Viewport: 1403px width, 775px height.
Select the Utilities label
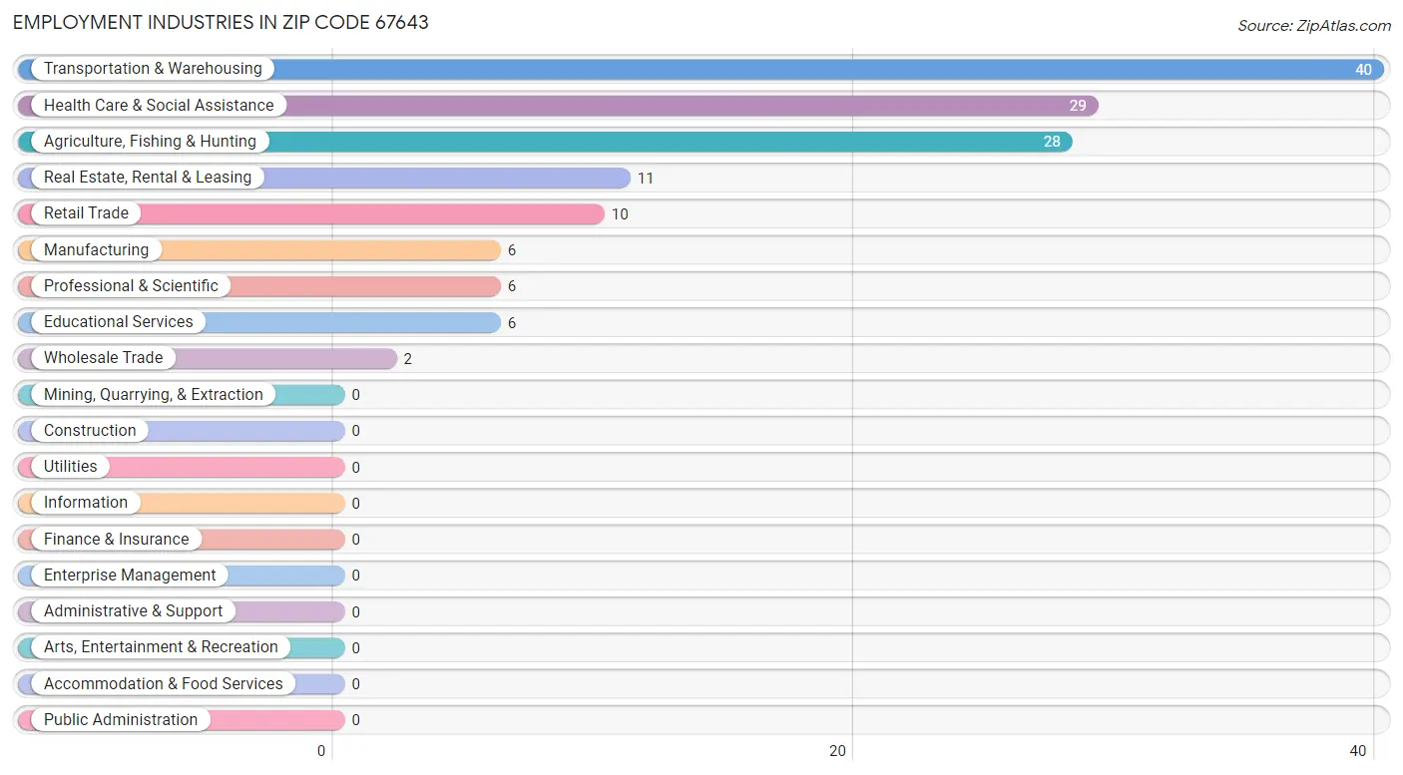click(71, 467)
